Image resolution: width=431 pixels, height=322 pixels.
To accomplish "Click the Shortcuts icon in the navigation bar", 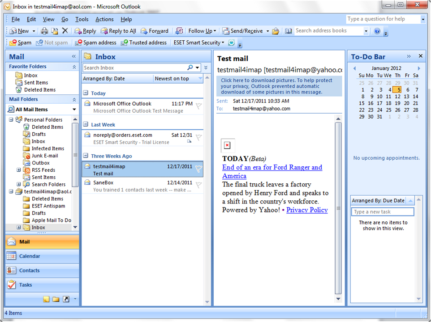I will 66,299.
